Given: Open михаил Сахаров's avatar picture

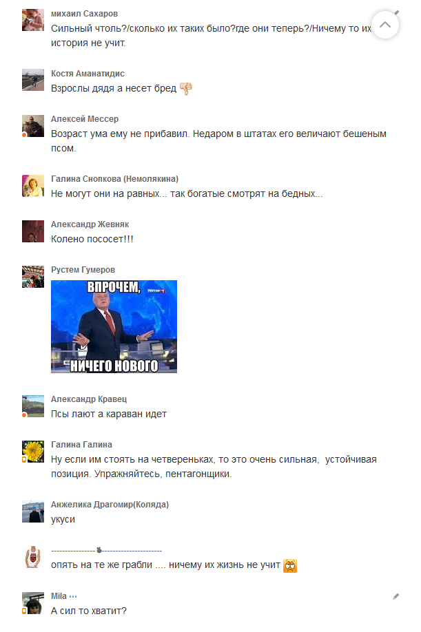Looking at the screenshot, I should 32,20.
